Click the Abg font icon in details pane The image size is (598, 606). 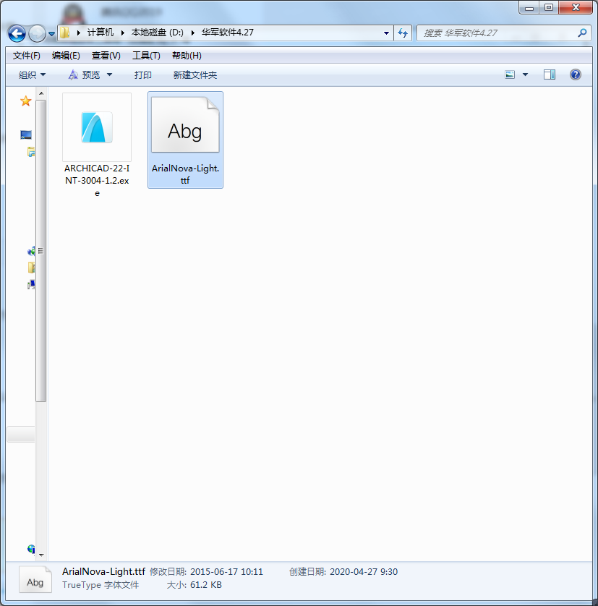(35, 580)
